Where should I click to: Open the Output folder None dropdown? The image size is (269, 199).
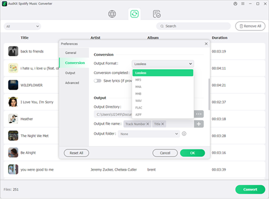coord(149,134)
